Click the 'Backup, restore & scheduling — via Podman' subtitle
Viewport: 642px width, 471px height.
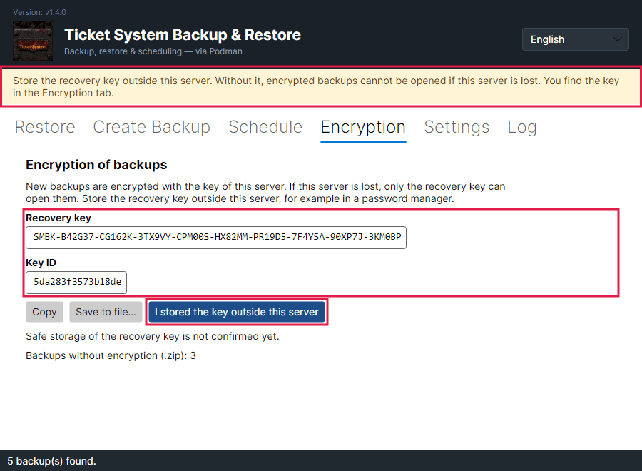point(153,51)
